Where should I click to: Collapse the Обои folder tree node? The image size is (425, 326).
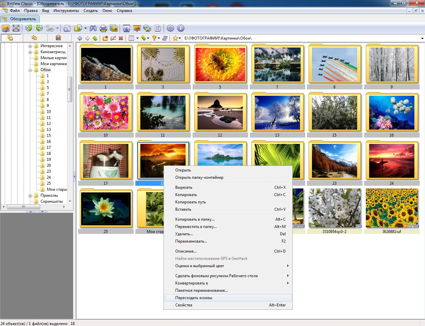[30, 70]
